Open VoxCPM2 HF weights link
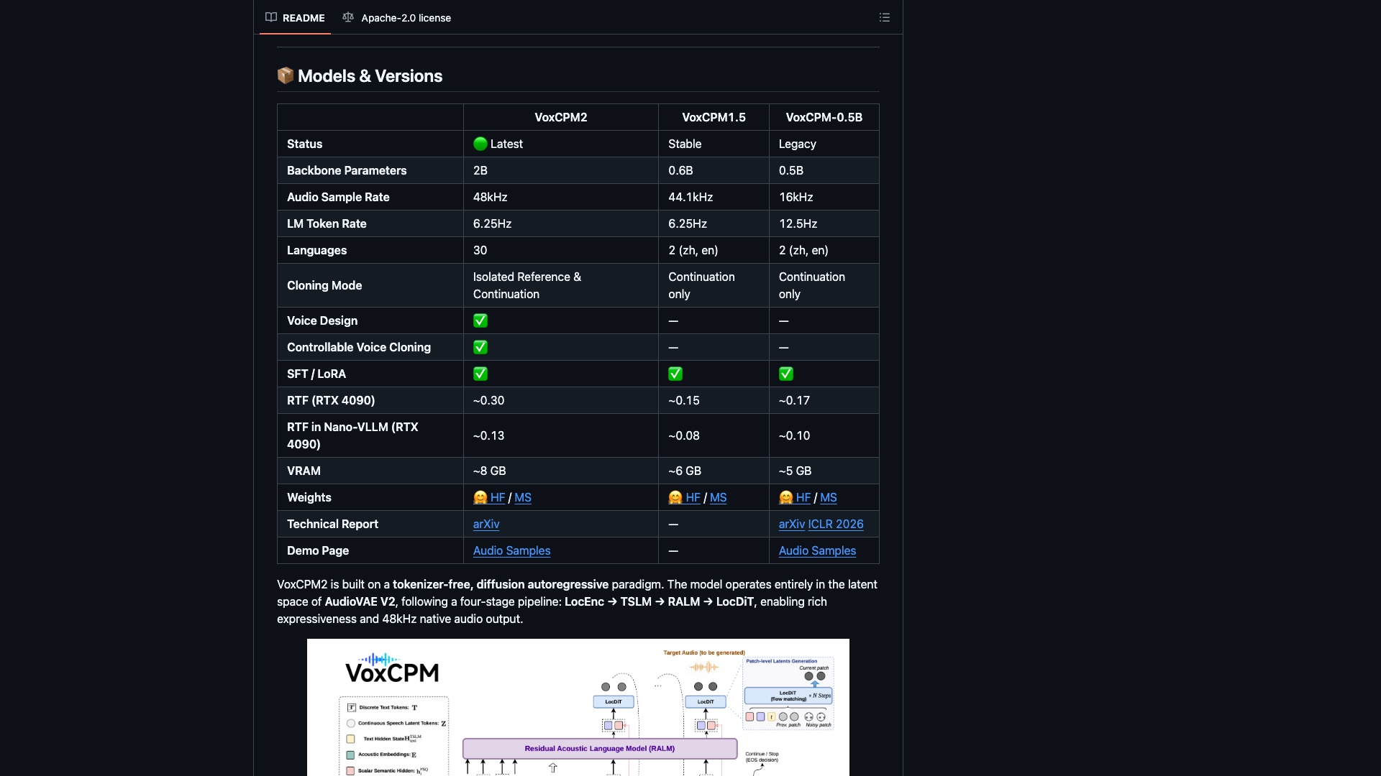1381x776 pixels. point(489,497)
